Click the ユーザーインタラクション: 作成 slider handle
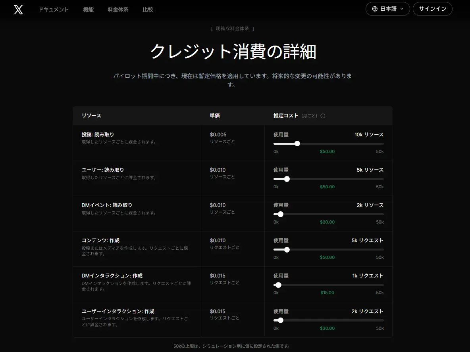Image resolution: width=470 pixels, height=352 pixels. click(281, 320)
